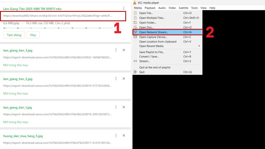Click the Open Capture Device icon
265x149 pixels.
point(135,37)
